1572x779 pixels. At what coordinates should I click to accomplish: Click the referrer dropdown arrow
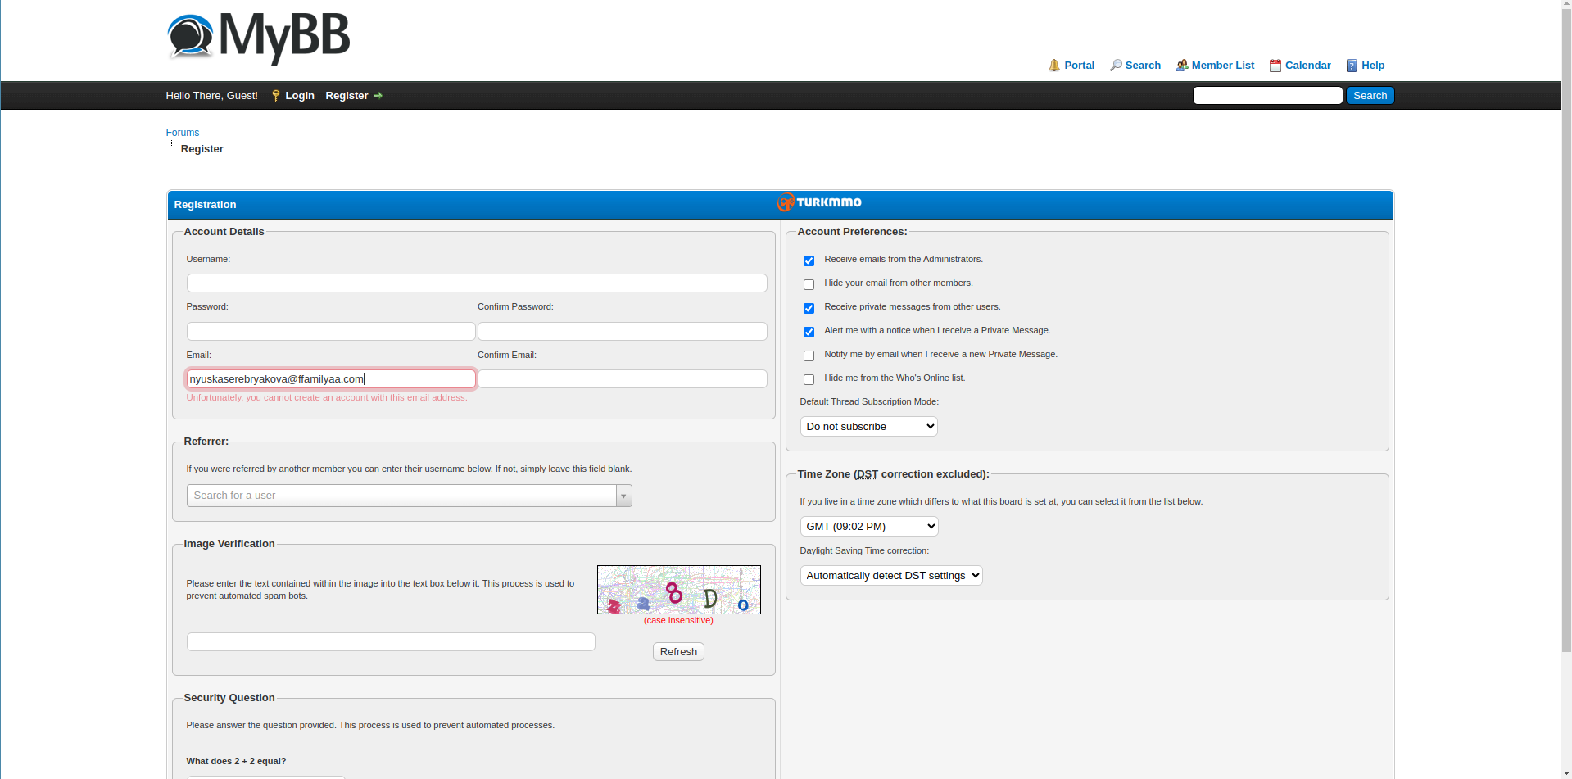point(624,496)
